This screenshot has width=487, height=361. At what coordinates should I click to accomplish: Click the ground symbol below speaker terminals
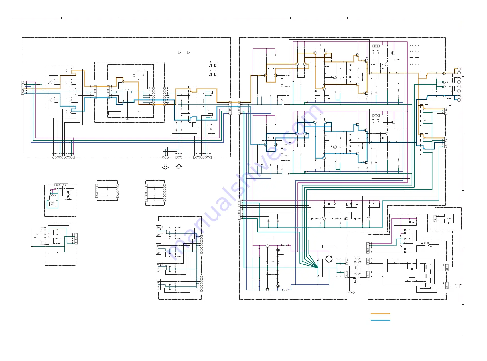[450, 105]
